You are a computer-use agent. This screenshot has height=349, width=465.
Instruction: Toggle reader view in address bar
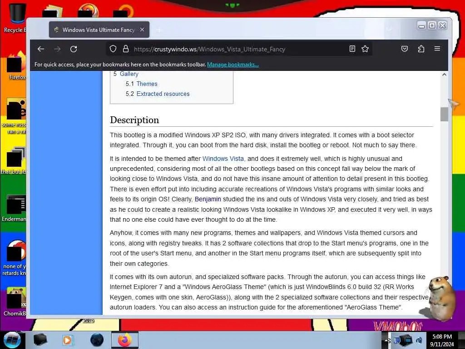352,49
